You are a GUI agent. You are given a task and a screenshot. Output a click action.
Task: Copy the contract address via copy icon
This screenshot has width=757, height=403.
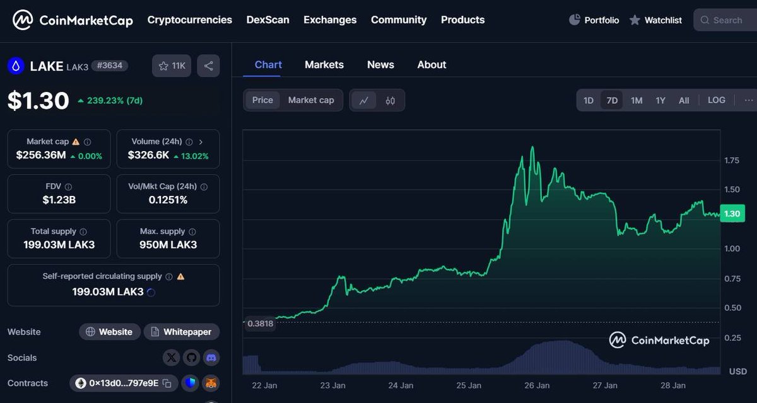[167, 383]
